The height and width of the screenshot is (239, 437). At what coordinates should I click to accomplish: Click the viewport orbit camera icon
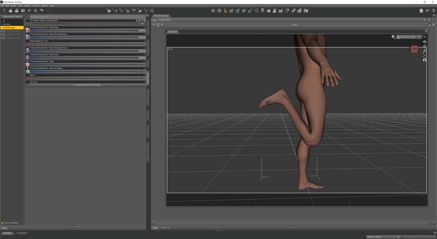pyautogui.click(x=425, y=42)
